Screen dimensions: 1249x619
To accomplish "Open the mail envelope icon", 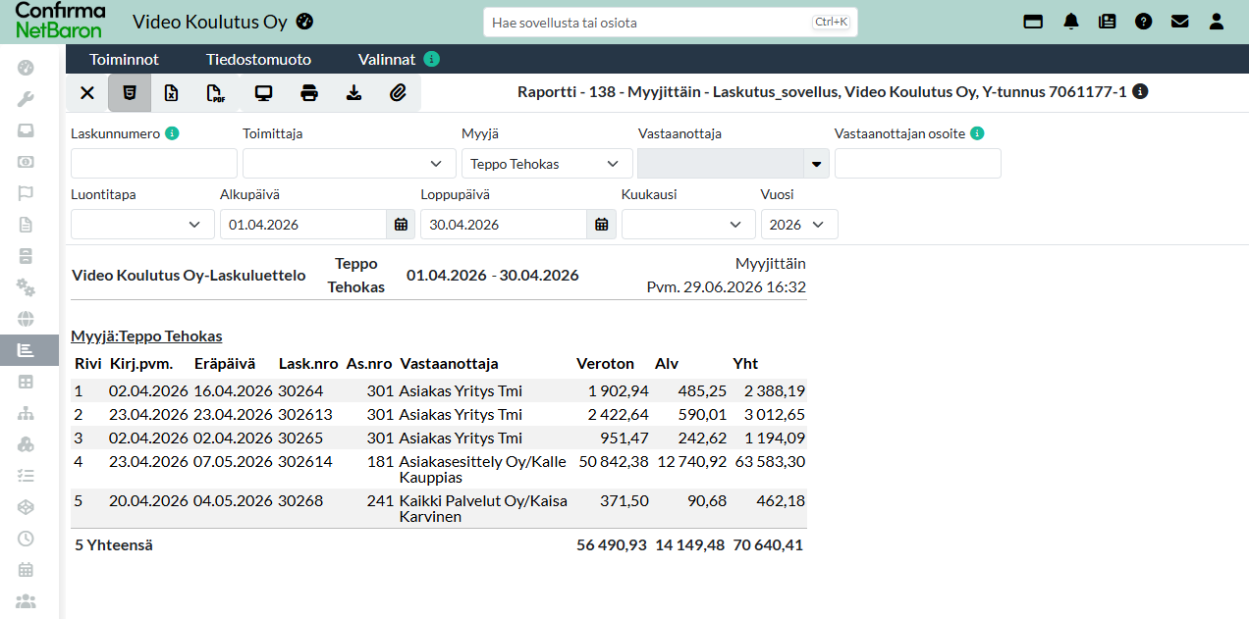I will point(1179,21).
